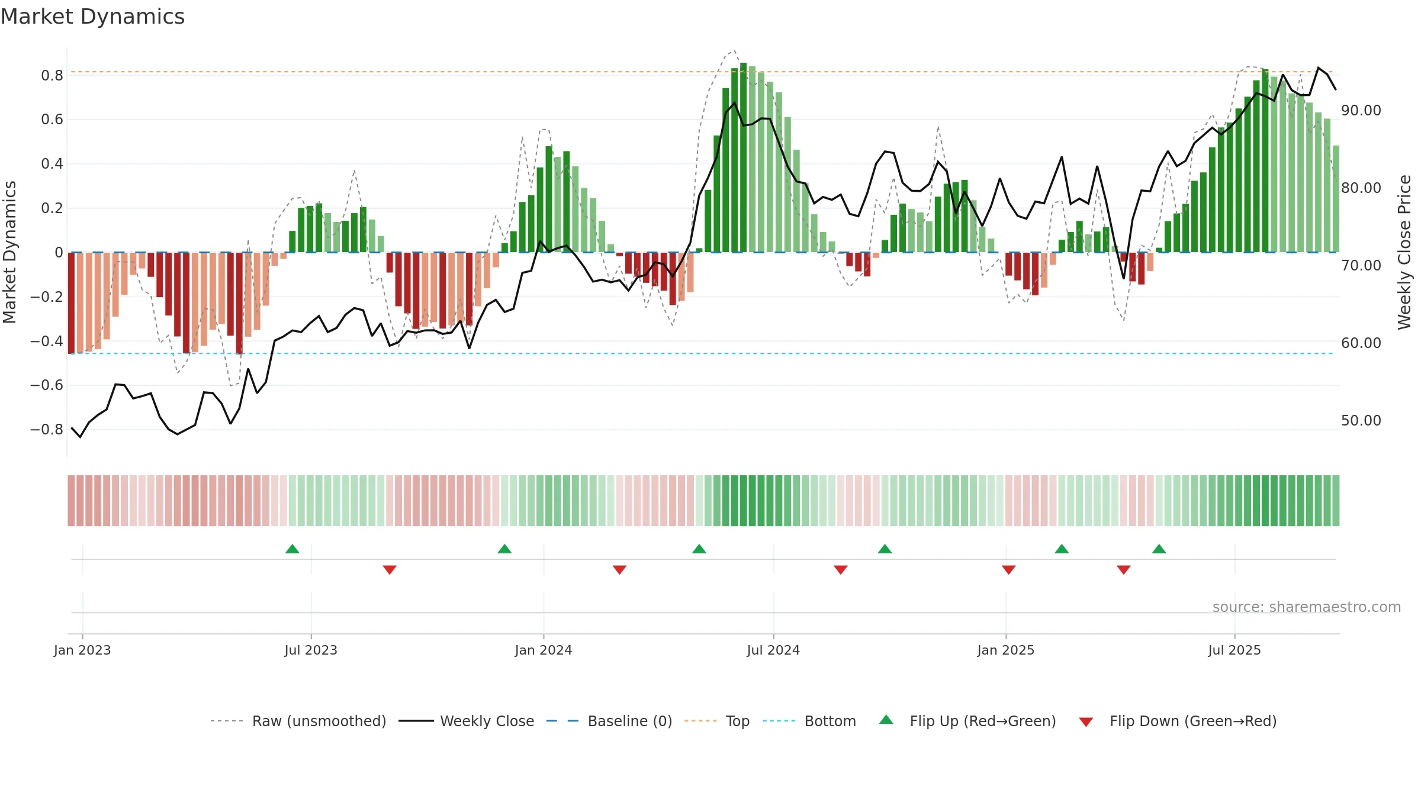Viewport: 1421px width, 799px height.
Task: Click the 'Jan 2023' axis label
Action: click(82, 650)
